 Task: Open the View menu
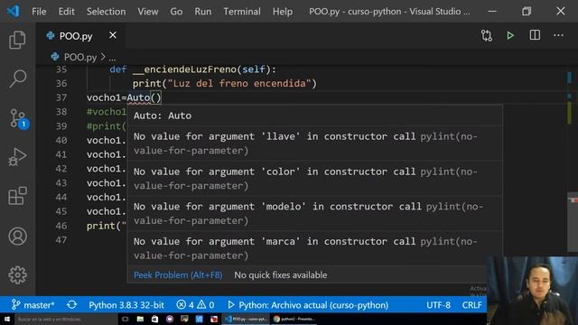(x=148, y=12)
